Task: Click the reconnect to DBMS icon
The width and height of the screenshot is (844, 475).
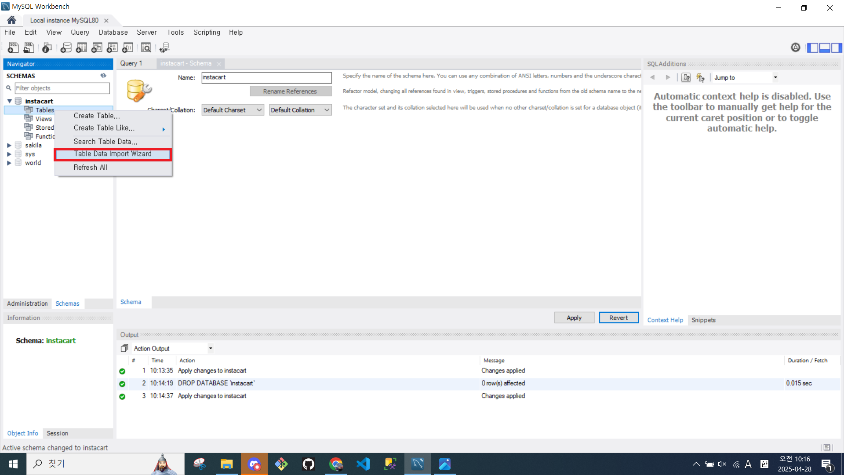Action: point(164,47)
